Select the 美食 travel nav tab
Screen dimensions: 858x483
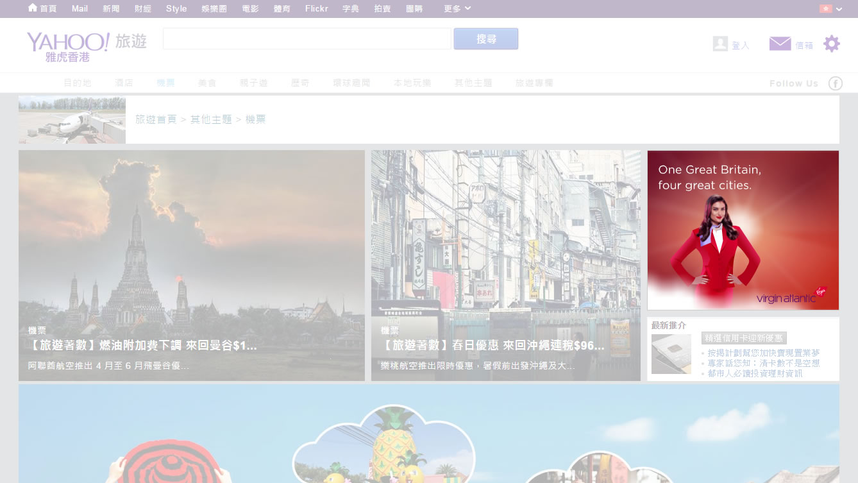pos(207,83)
